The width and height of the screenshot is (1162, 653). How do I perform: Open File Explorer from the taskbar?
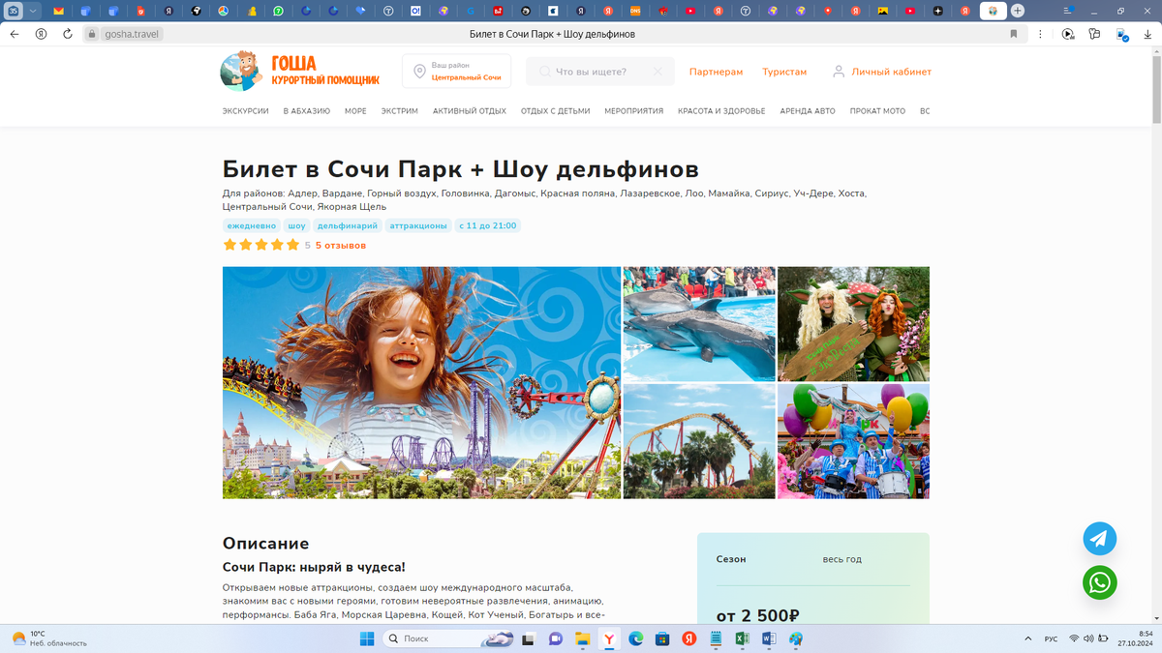tap(583, 638)
